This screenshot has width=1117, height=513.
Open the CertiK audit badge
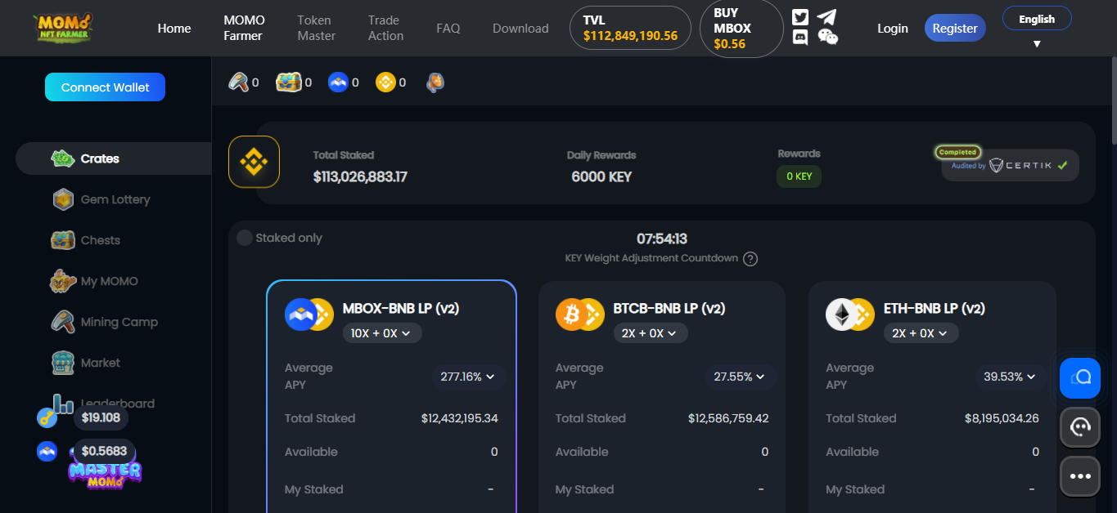tap(1011, 164)
